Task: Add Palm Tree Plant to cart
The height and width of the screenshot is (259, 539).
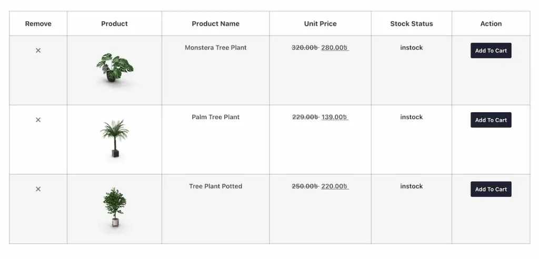Action: (491, 120)
